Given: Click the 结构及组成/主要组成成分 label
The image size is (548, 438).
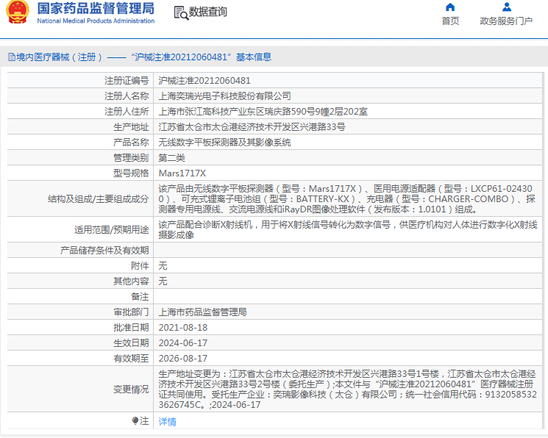Looking at the screenshot, I should coord(99,198).
